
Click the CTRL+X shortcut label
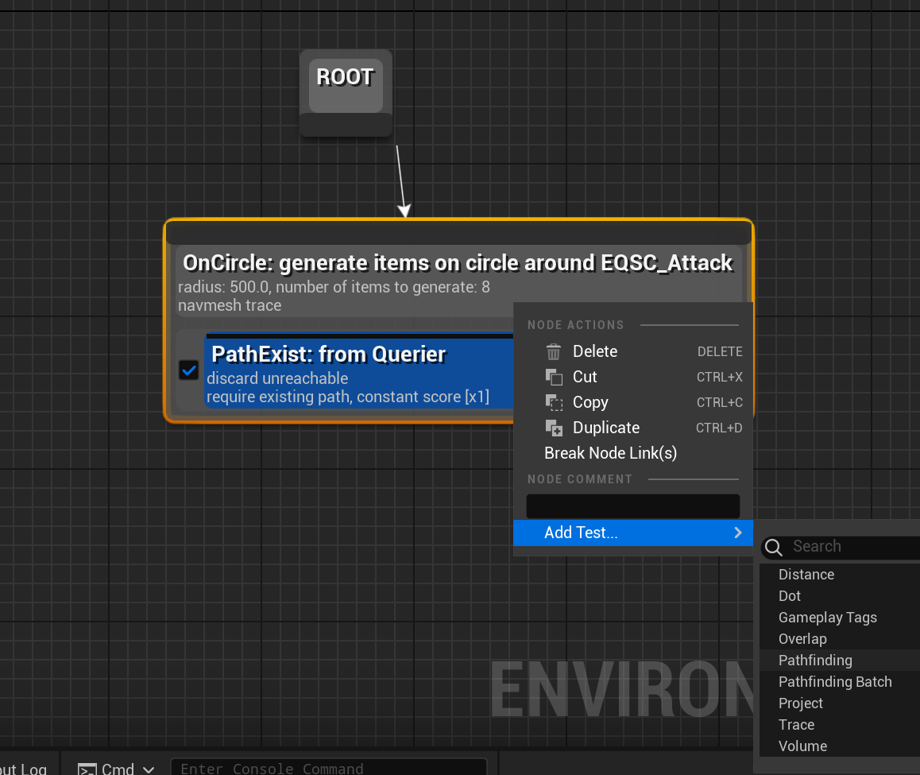tap(719, 377)
